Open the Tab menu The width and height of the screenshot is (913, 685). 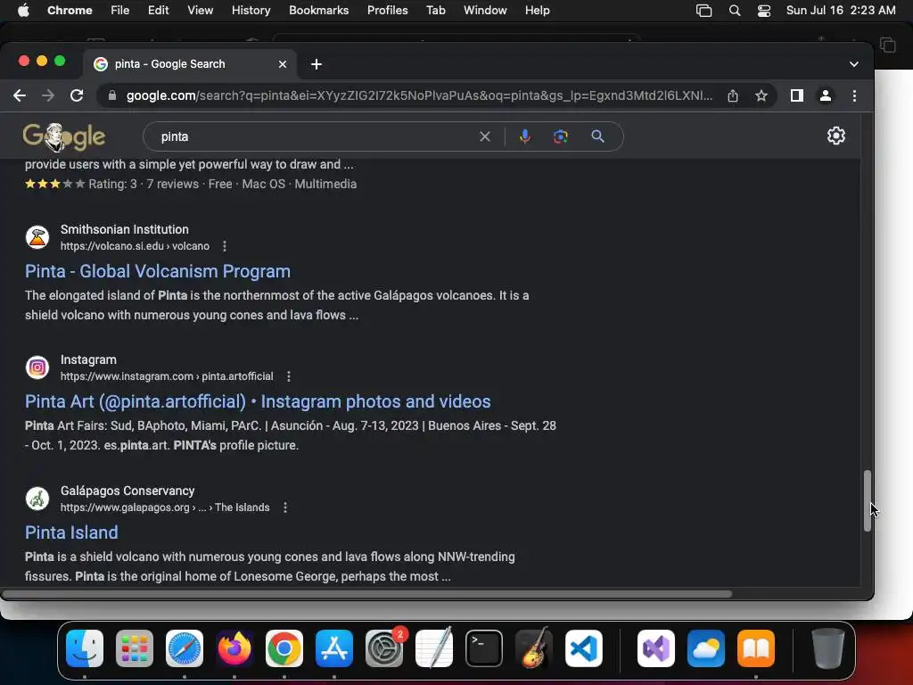(x=435, y=11)
